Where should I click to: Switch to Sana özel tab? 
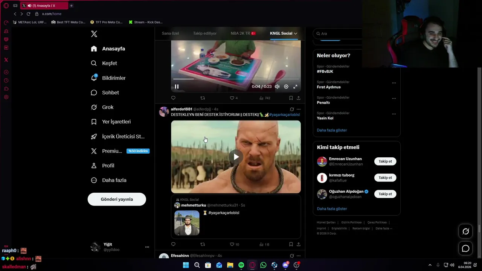click(170, 33)
